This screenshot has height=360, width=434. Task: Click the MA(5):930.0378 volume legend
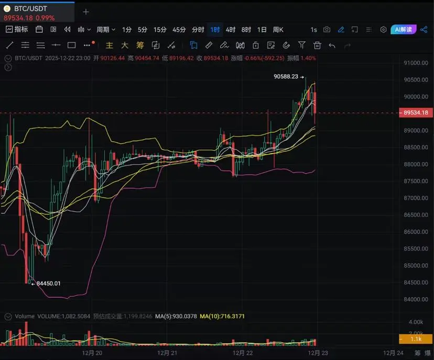[x=176, y=317]
